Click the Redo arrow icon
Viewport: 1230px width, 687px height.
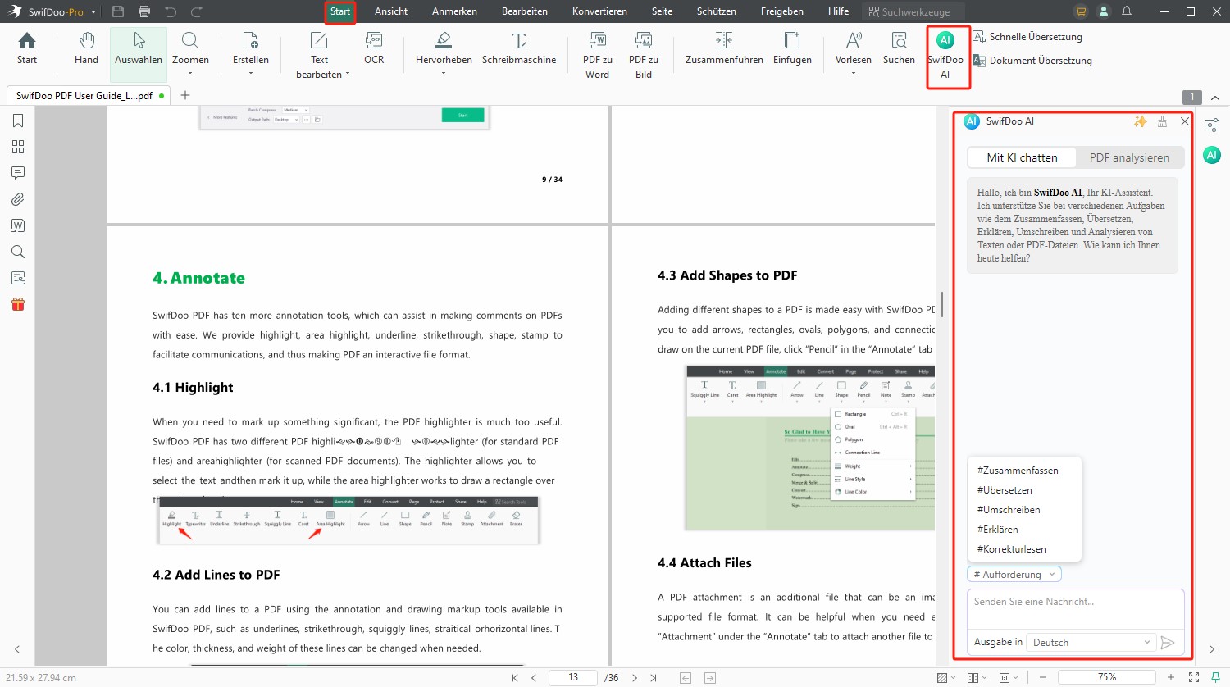click(197, 11)
